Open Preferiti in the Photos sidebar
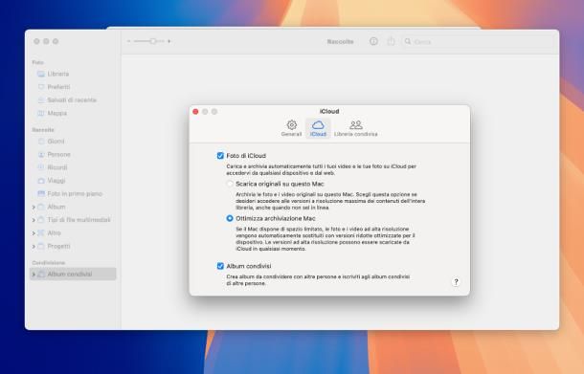This screenshot has width=584, height=374. (58, 87)
